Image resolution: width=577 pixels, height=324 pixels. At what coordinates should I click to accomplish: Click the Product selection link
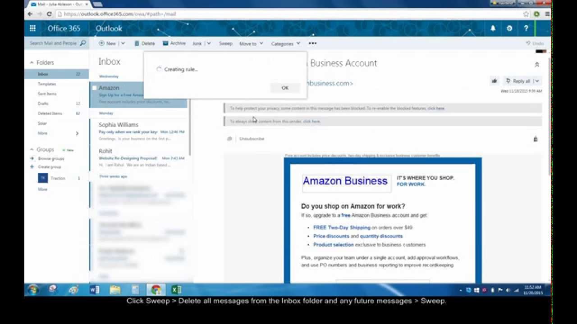tap(334, 244)
